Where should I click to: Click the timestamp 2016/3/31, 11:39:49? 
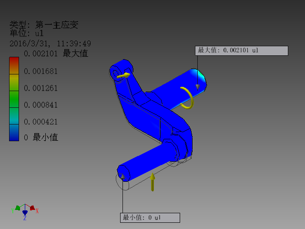coord(50,43)
